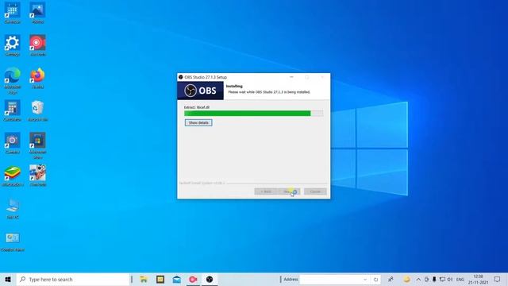Click the 'Extract:' file status text

(197, 107)
